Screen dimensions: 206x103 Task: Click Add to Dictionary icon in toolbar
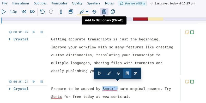[x=104, y=12]
